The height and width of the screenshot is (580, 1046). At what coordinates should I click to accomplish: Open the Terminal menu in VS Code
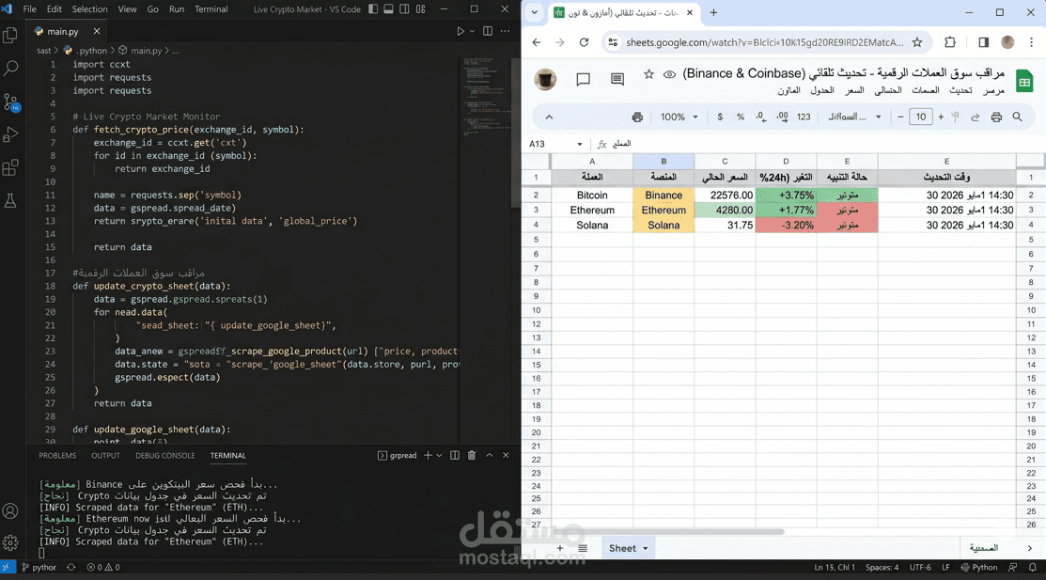point(211,9)
